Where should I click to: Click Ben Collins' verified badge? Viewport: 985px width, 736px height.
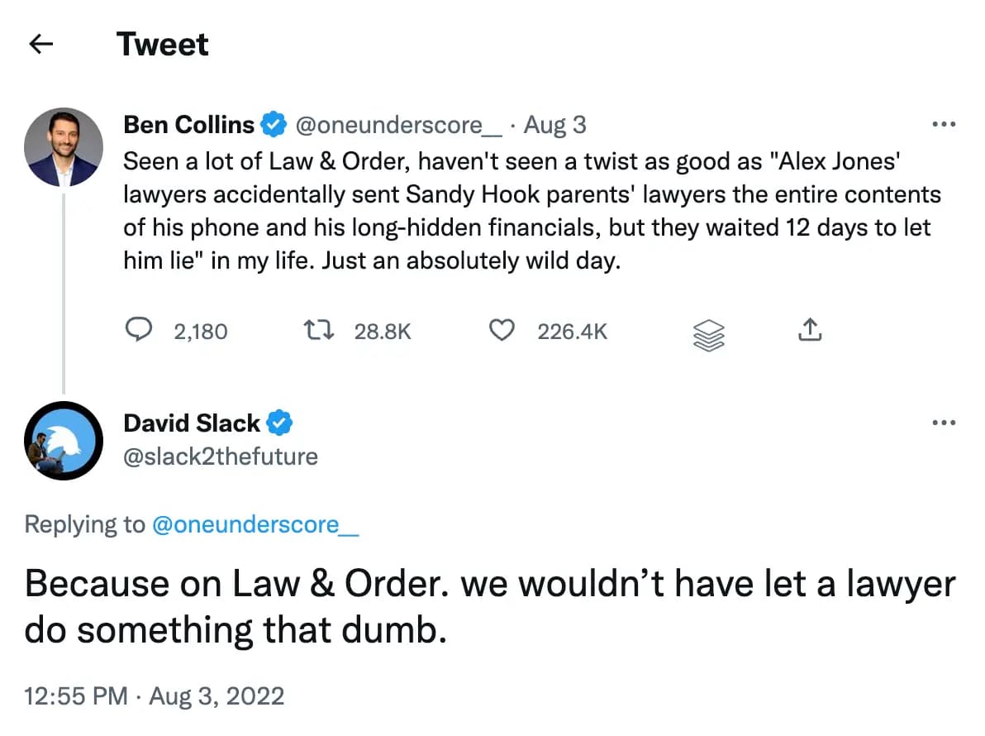click(x=273, y=123)
